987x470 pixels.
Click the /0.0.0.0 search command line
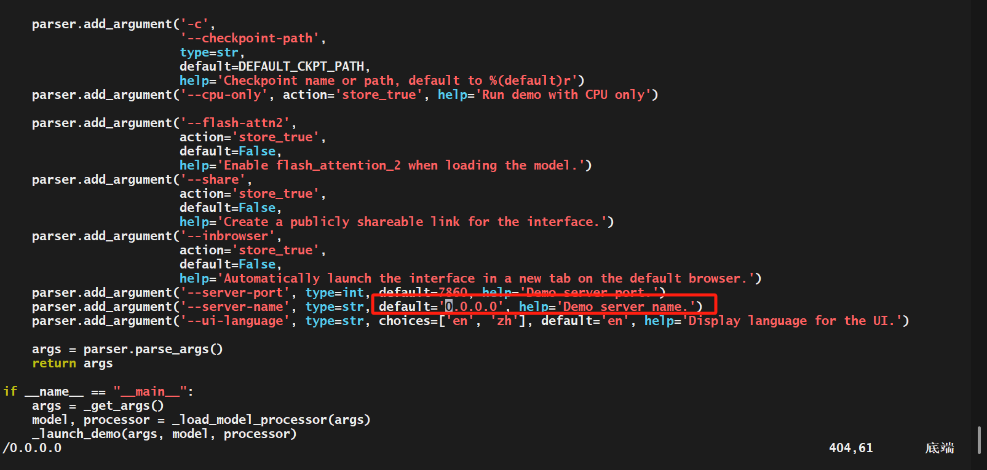click(32, 448)
